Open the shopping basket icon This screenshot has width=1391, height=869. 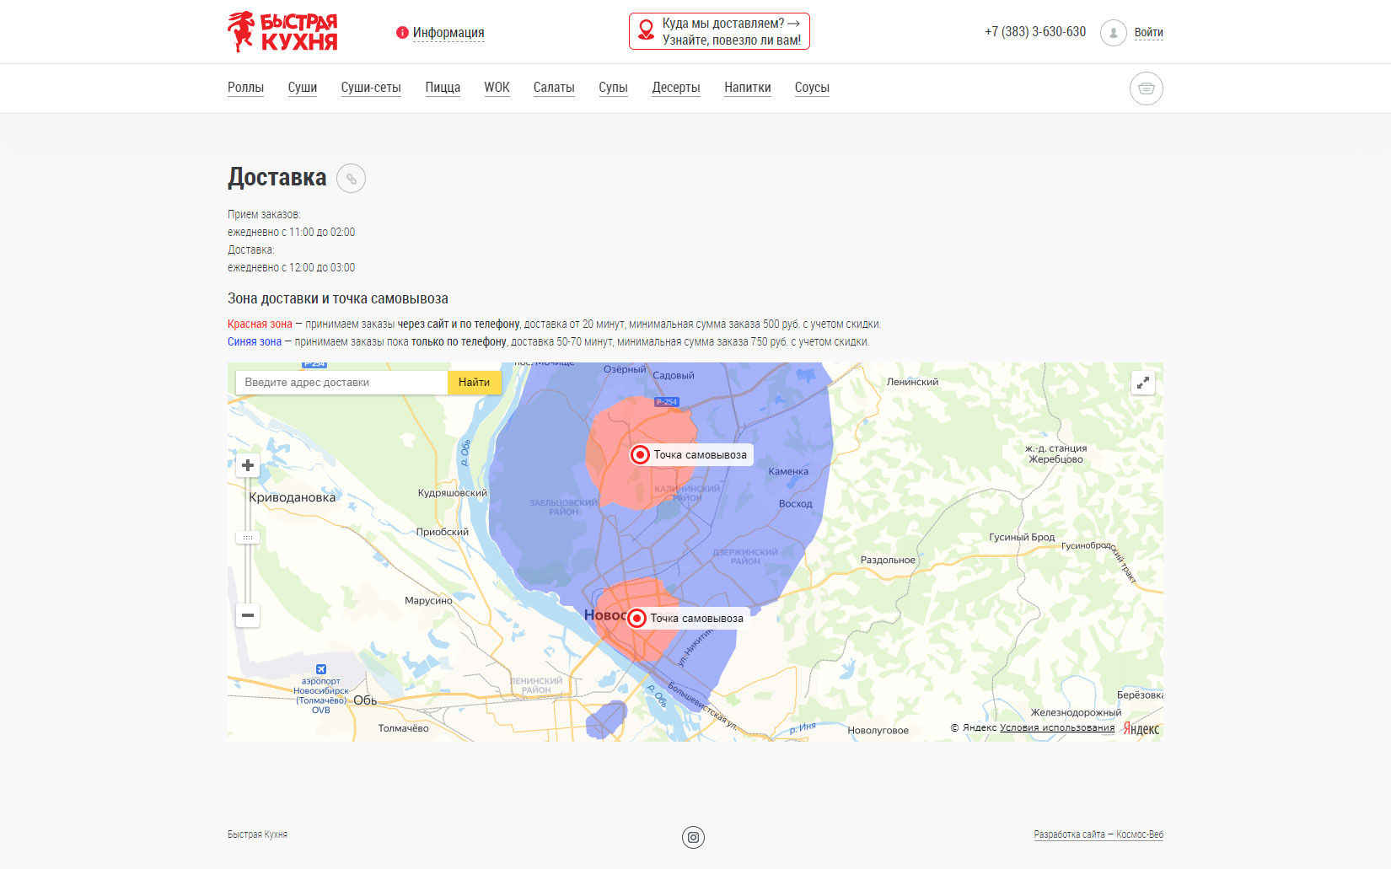(x=1146, y=89)
